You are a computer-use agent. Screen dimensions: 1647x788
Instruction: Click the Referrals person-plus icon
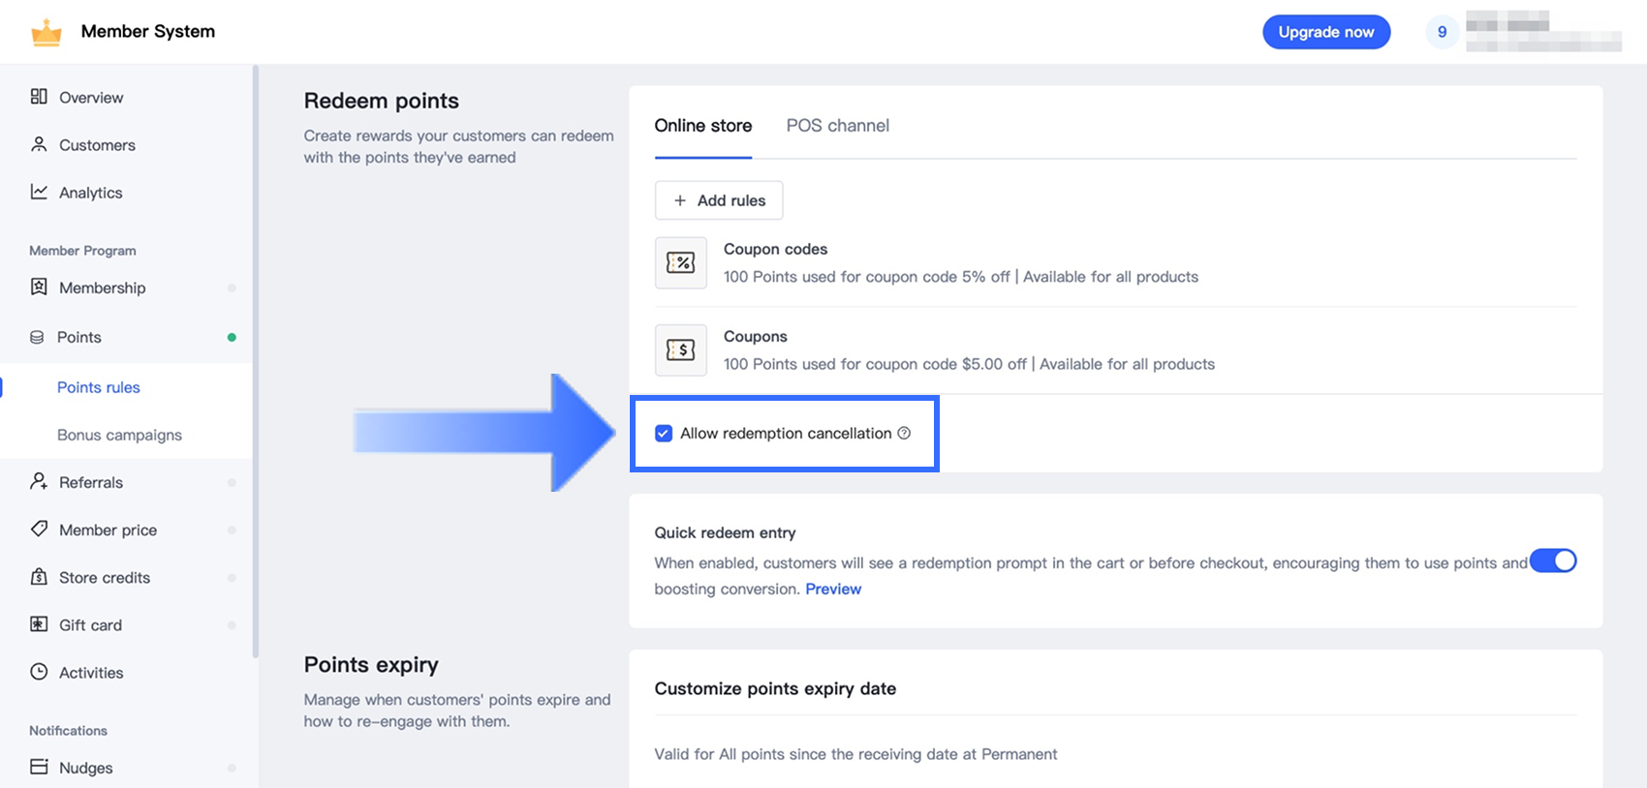point(39,481)
